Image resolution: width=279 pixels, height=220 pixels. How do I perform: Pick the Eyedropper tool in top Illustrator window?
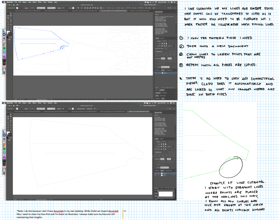pyautogui.click(x=8, y=25)
